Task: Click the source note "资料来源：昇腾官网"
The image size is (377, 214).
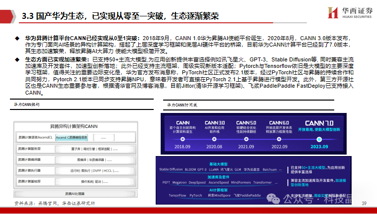Action: [36, 203]
